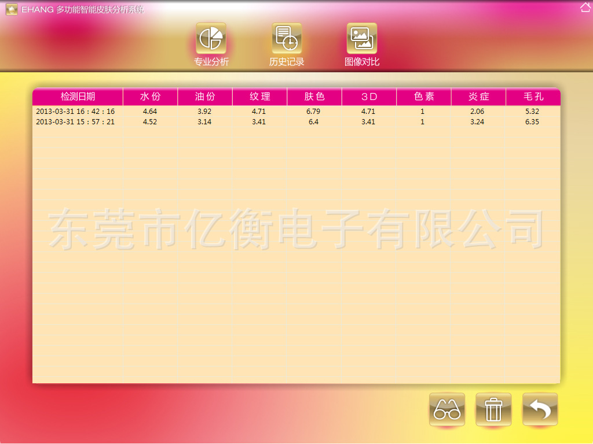Viewport: 593px width, 444px height.
Task: Click the 肤色 column header
Action: pyautogui.click(x=314, y=97)
